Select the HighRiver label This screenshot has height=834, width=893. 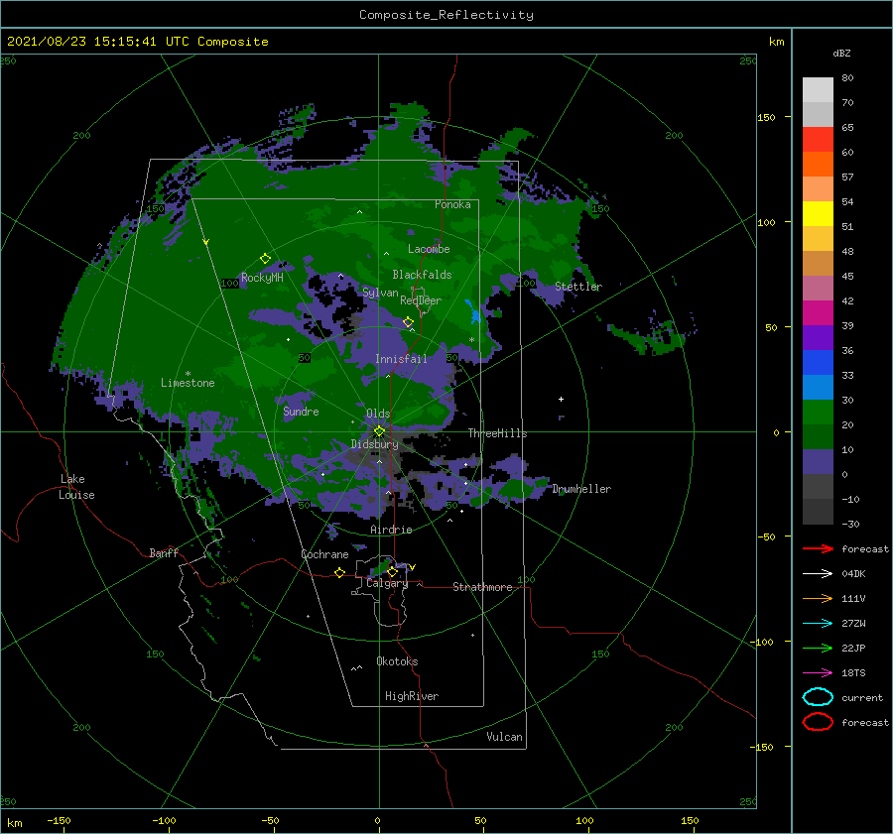coord(411,697)
